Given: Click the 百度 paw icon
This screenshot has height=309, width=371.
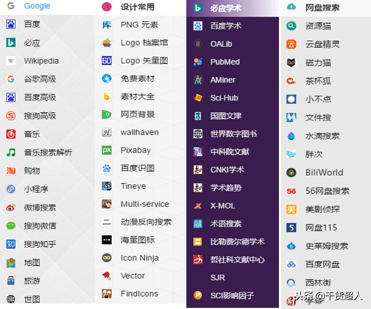Looking at the screenshot, I should [11, 24].
